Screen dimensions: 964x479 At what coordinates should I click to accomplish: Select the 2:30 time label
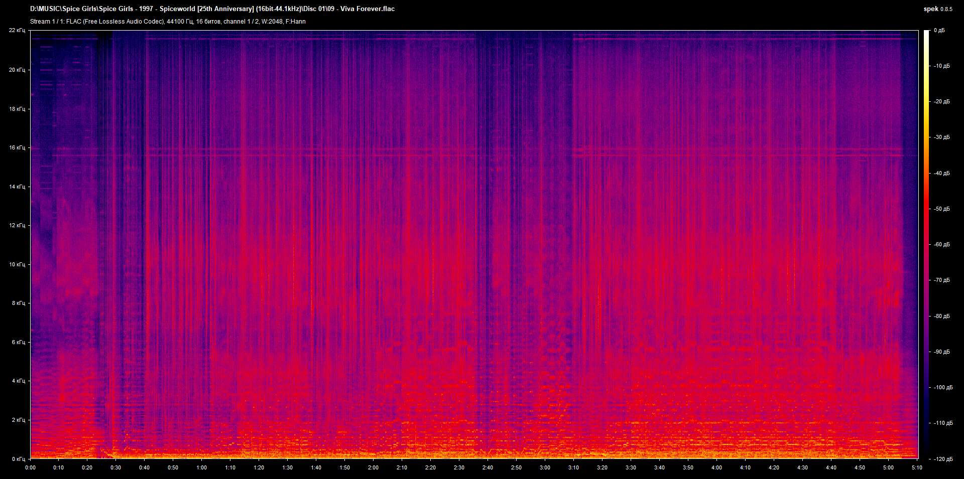click(x=459, y=467)
